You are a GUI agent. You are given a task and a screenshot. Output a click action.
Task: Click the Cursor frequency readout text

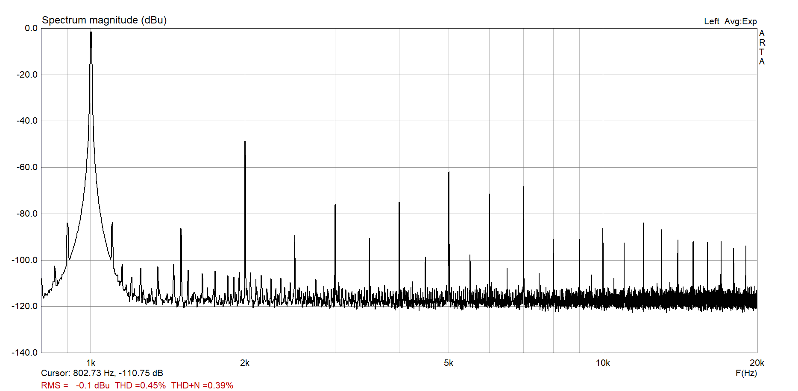tap(102, 373)
